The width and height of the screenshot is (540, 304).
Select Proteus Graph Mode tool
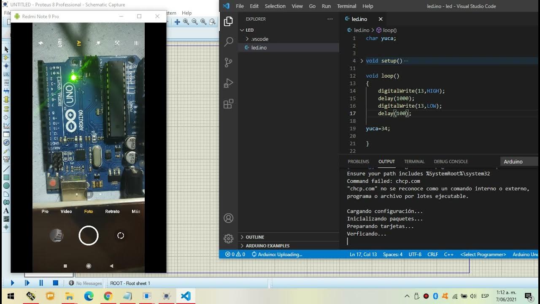[6, 125]
